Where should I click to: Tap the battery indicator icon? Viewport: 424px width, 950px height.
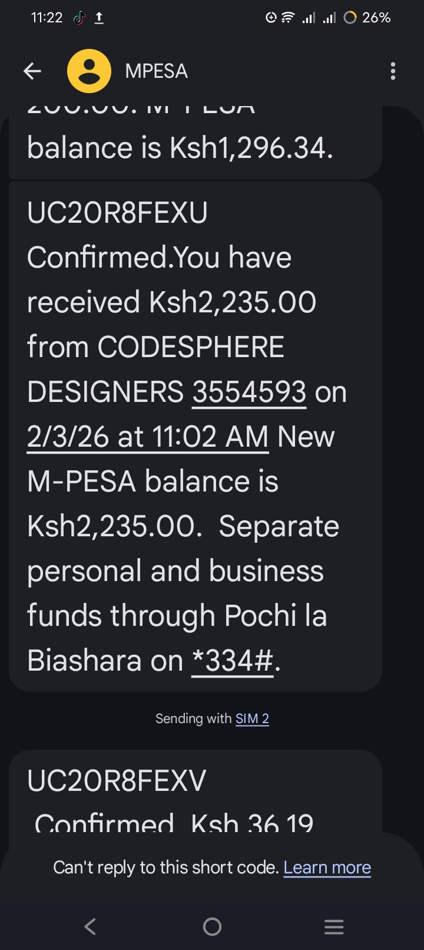[350, 18]
